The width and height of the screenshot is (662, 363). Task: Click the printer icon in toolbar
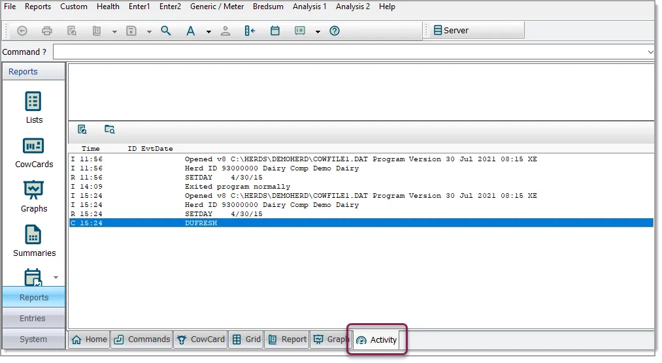pos(47,31)
